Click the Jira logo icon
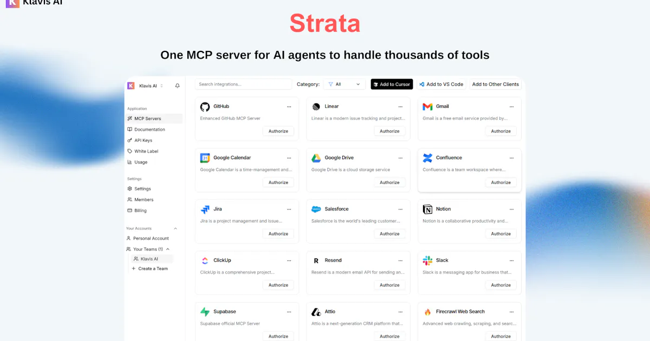Viewport: 650px width, 341px height. [x=205, y=209]
